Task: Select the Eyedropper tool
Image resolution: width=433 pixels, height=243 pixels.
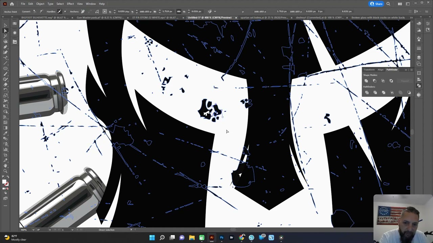Action: (x=5, y=133)
